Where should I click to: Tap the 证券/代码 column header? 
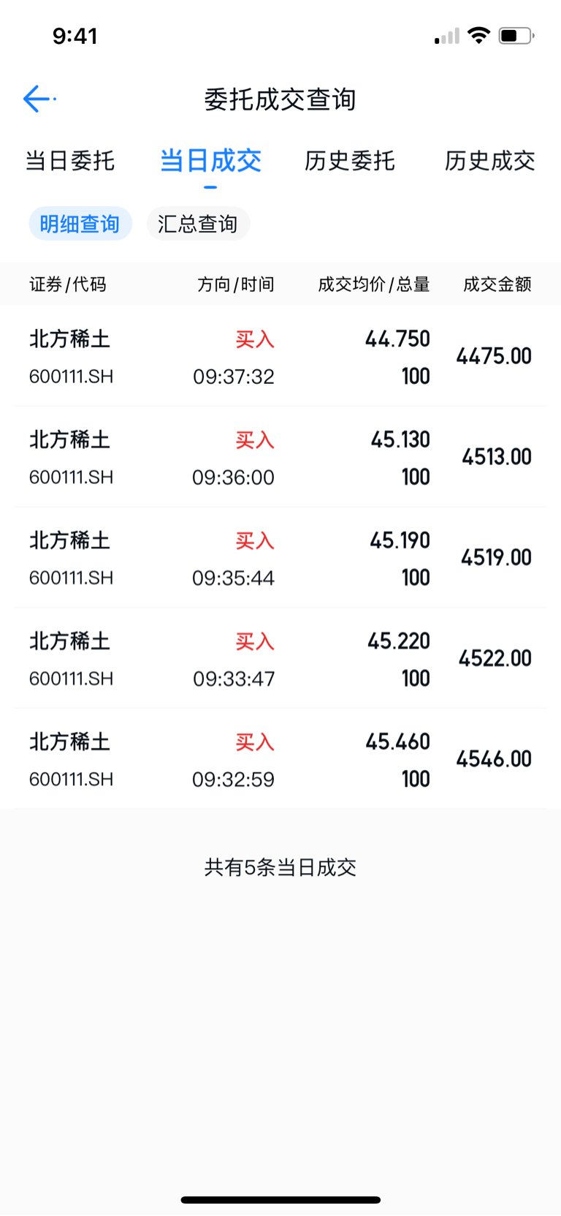(x=68, y=284)
